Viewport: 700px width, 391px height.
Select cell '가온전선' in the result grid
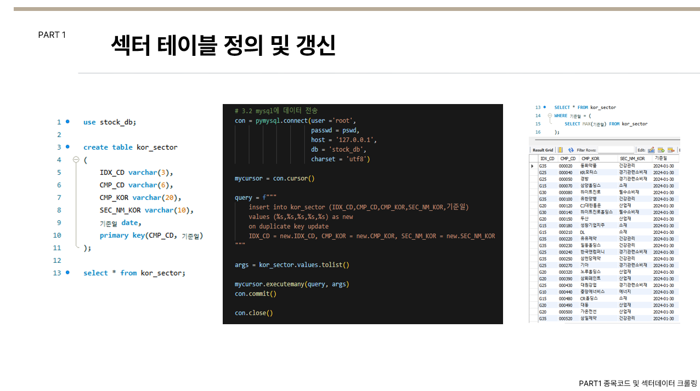[589, 312]
